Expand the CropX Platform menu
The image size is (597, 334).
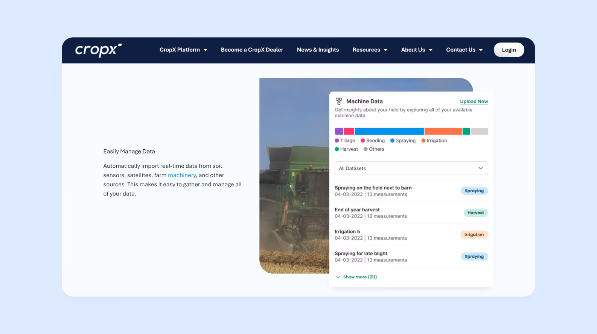(x=183, y=50)
